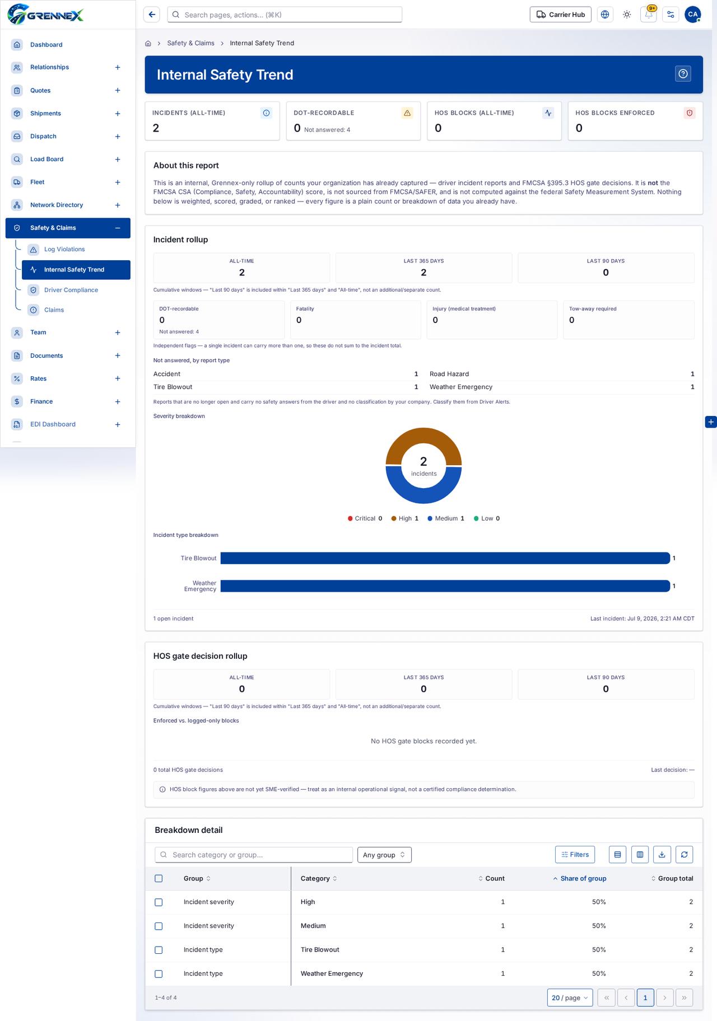The image size is (717, 1021).
Task: Check the Incident severity High row
Action: 159,902
